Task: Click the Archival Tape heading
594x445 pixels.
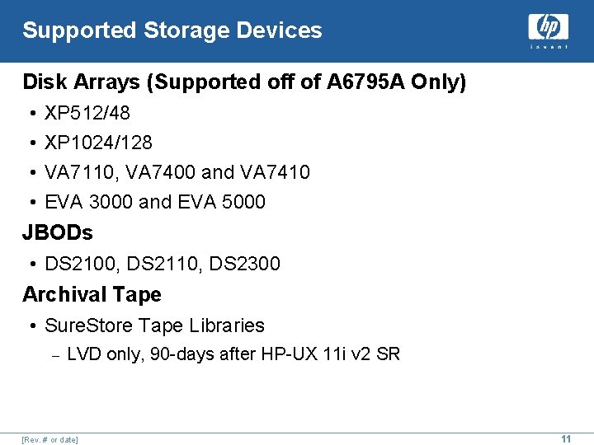Action: (92, 294)
